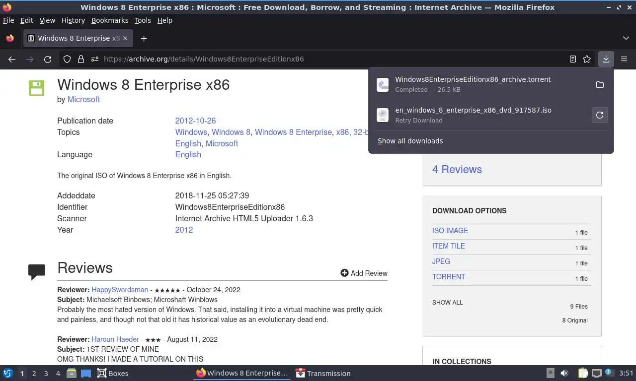Image resolution: width=636 pixels, height=381 pixels.
Task: Open the Microsoft author link
Action: coord(83,99)
